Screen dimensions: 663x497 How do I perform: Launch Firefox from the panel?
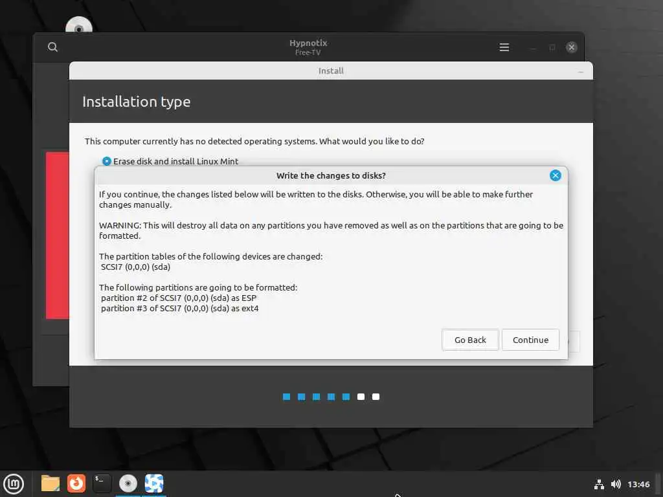click(76, 483)
